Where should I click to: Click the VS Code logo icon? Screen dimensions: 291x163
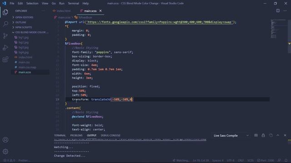(x=4, y=3)
